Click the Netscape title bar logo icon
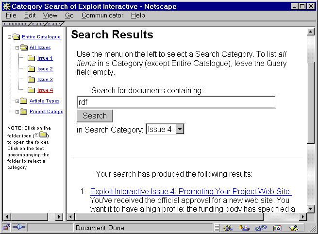The height and width of the screenshot is (234, 318). 6,6
